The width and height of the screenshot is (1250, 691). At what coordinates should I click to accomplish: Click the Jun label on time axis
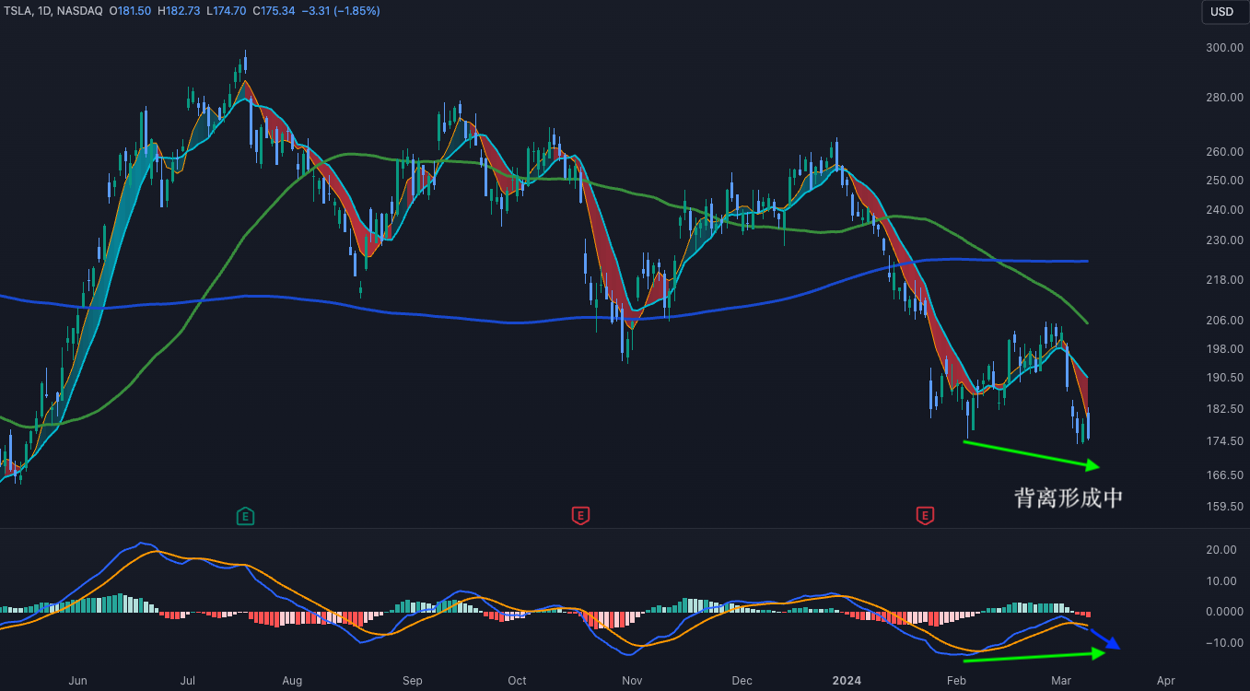coord(77,681)
